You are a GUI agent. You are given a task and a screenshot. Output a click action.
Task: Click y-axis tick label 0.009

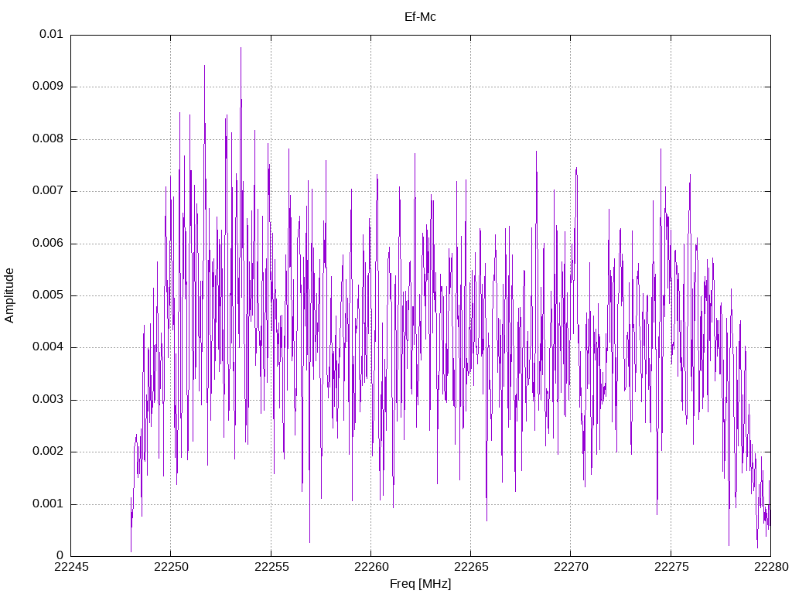click(x=48, y=86)
